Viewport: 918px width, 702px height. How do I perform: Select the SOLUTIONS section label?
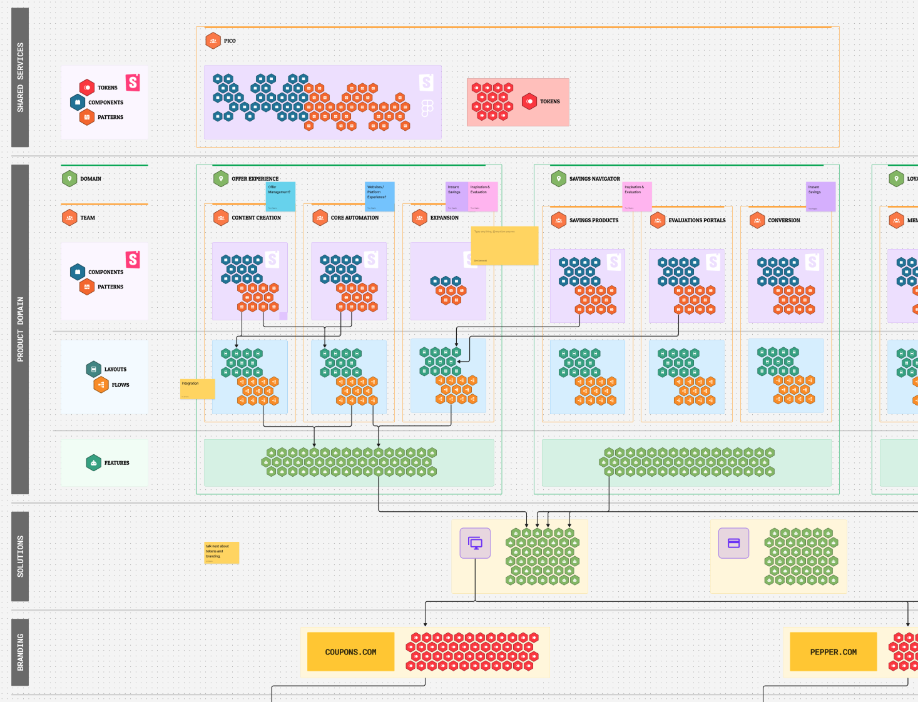(x=20, y=556)
